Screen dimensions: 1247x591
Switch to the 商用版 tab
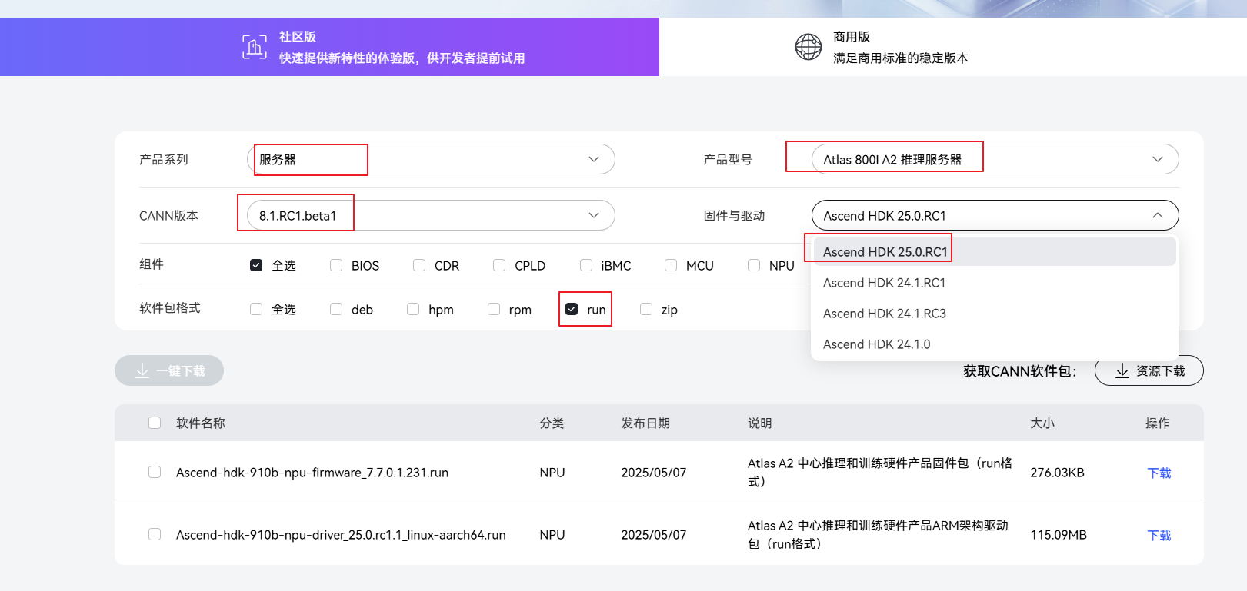(x=952, y=47)
